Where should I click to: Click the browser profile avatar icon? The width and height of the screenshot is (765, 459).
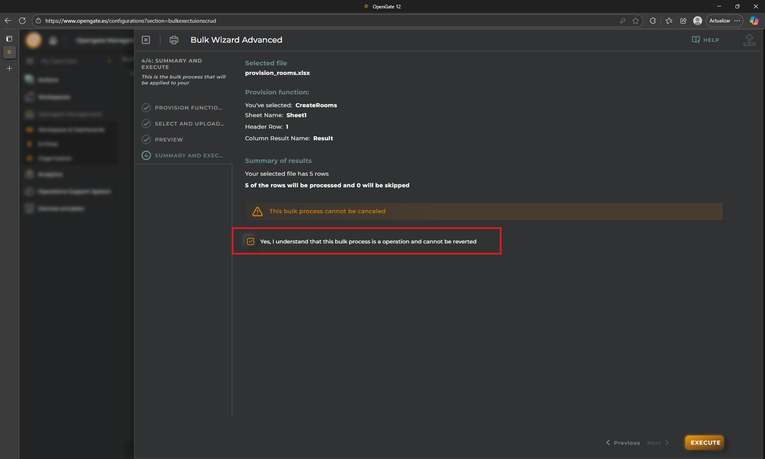697,21
